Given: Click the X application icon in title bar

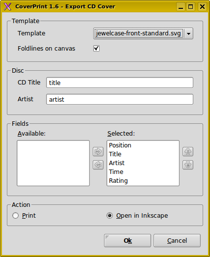Looking at the screenshot, I should [7, 6].
